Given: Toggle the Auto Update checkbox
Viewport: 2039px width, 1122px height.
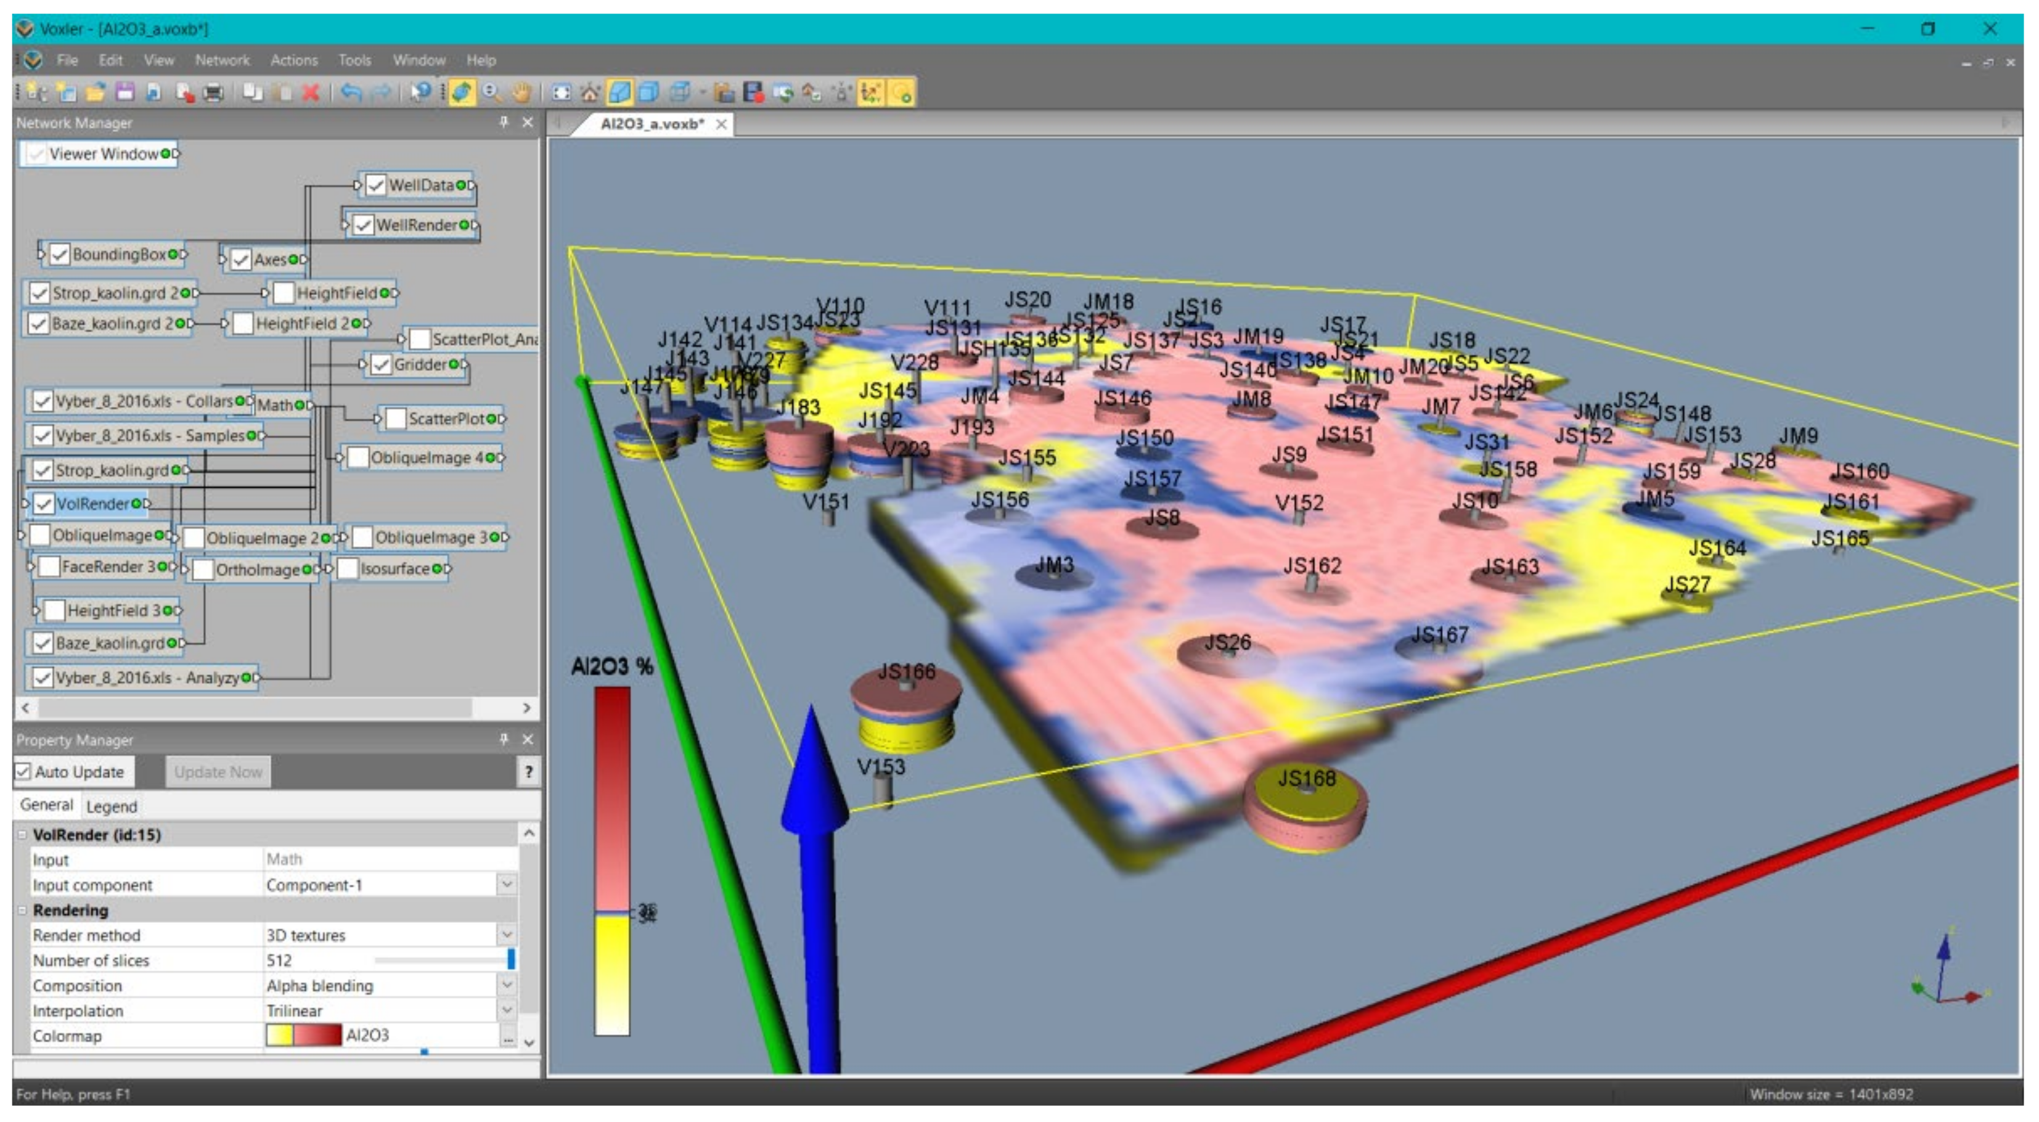Looking at the screenshot, I should 24,771.
